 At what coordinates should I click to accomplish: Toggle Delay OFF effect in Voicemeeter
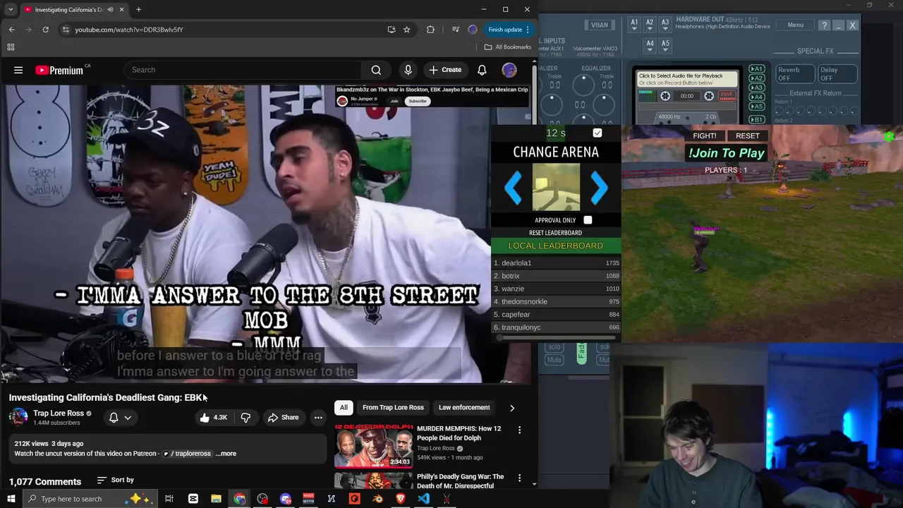click(x=837, y=74)
